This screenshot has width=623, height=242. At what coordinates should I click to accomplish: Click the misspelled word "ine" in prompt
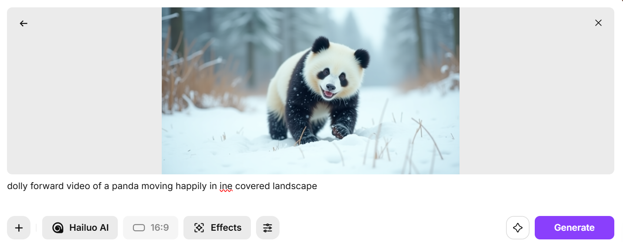coord(226,186)
